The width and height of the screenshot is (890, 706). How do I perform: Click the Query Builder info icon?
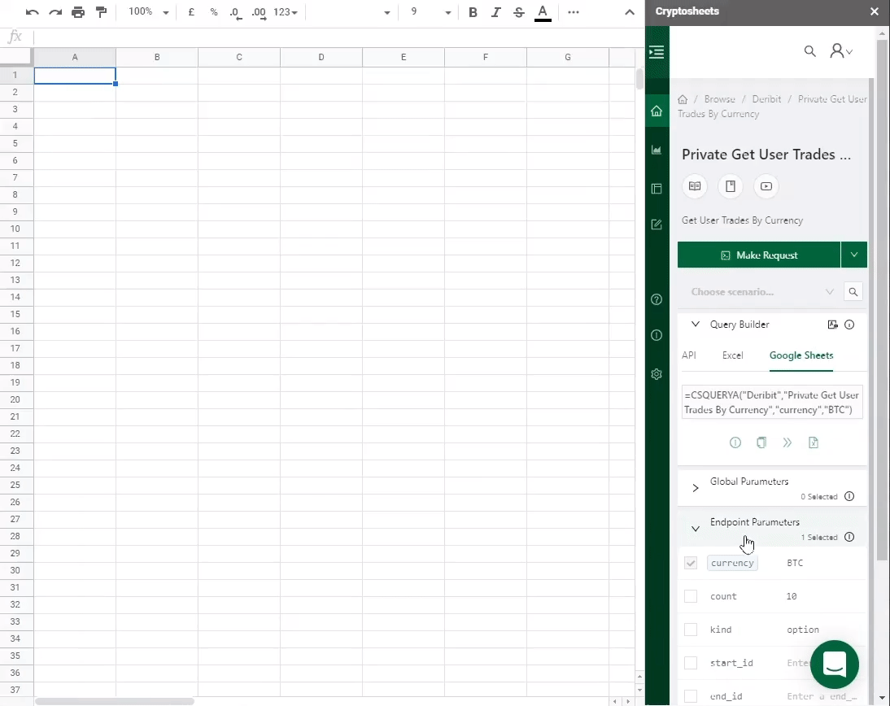[849, 325]
